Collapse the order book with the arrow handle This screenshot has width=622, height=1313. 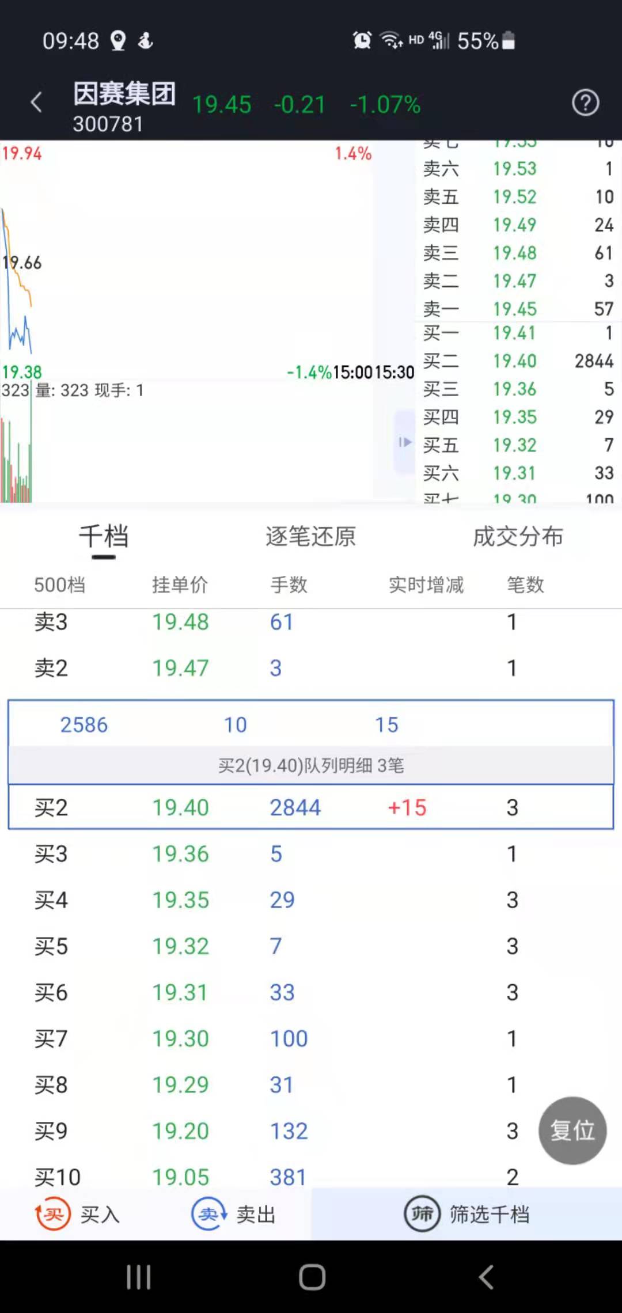[x=405, y=442]
